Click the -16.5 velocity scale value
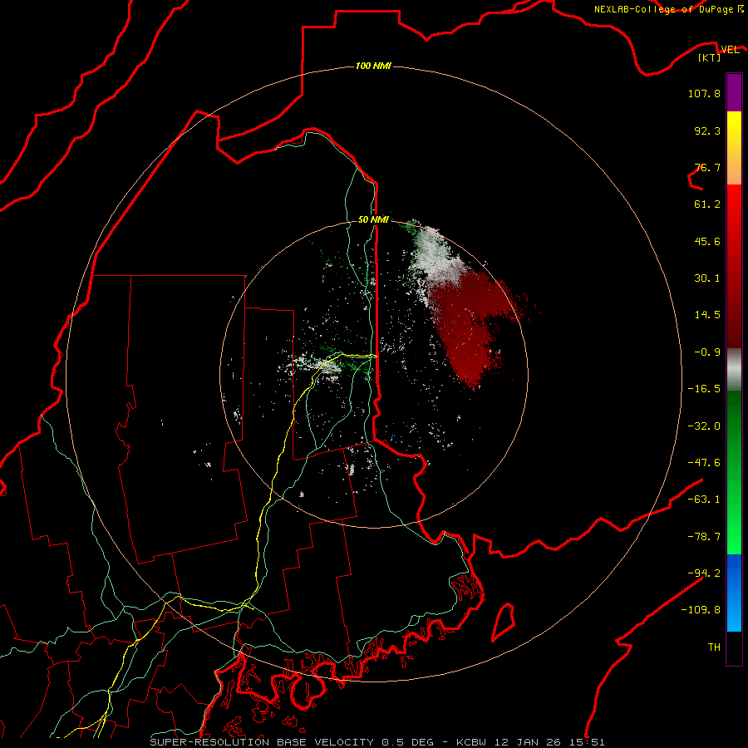748x748 pixels. 704,389
